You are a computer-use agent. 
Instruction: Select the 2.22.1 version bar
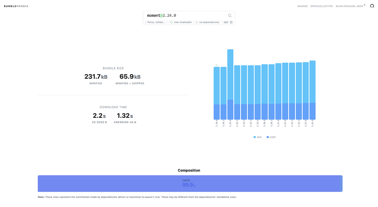tap(292, 91)
